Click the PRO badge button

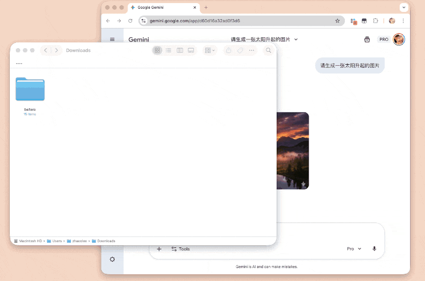383,39
